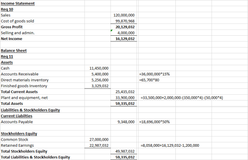Click the Total Assets label

pyautogui.click(x=12, y=104)
